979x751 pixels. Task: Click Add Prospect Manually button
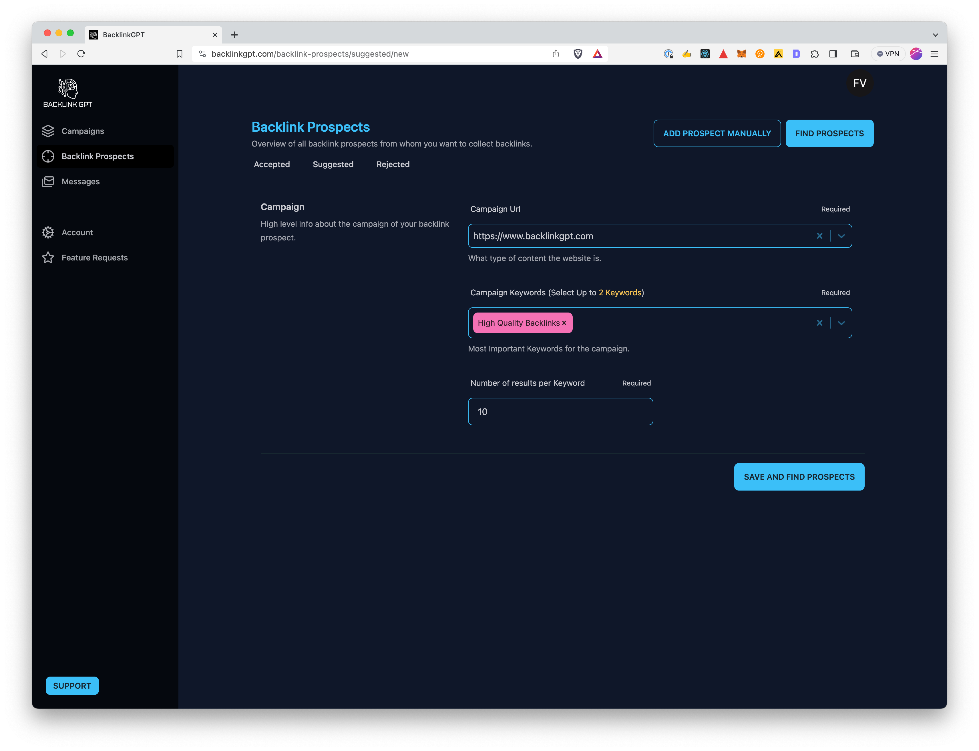point(717,133)
